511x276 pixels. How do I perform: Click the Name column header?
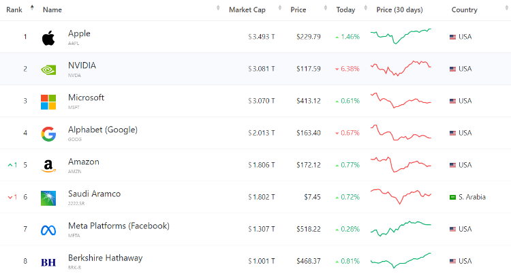tap(52, 10)
